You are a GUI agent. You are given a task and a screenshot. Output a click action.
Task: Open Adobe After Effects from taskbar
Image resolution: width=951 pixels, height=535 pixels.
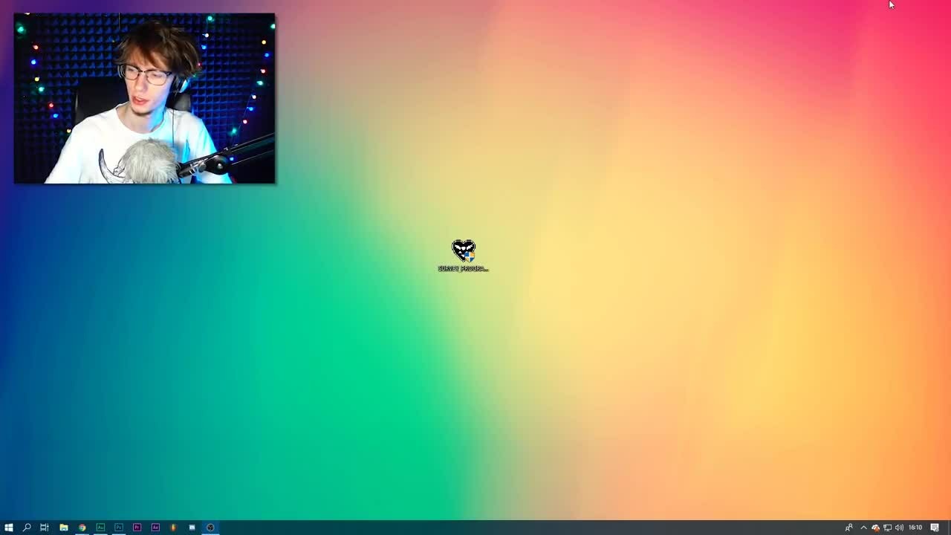[x=155, y=528]
